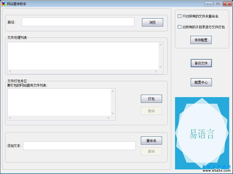Minimize the 网站宣传助手 window

[x=209, y=4]
